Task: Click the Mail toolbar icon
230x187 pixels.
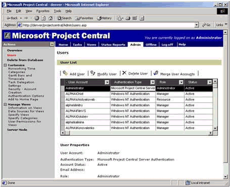Action: [120, 18]
